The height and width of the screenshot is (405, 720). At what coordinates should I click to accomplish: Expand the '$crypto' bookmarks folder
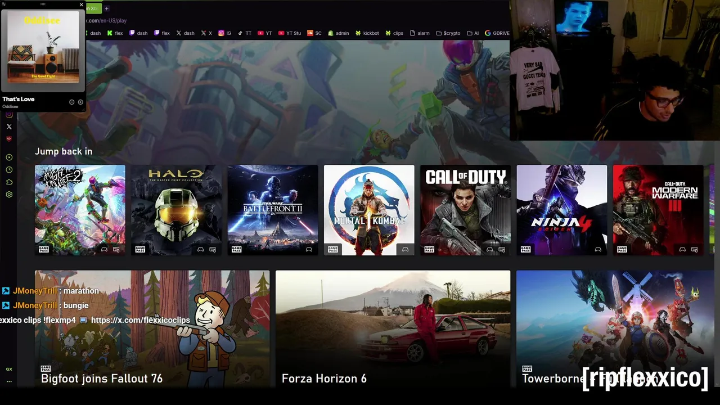448,33
